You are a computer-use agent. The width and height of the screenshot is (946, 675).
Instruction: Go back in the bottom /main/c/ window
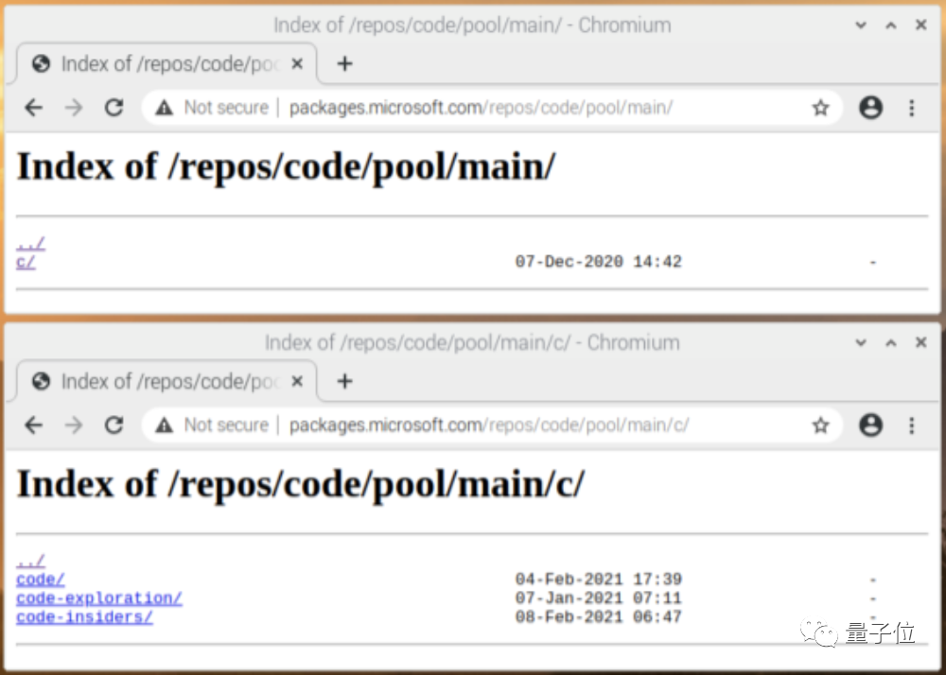34,425
